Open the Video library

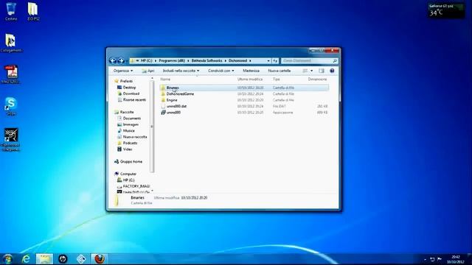(128, 149)
